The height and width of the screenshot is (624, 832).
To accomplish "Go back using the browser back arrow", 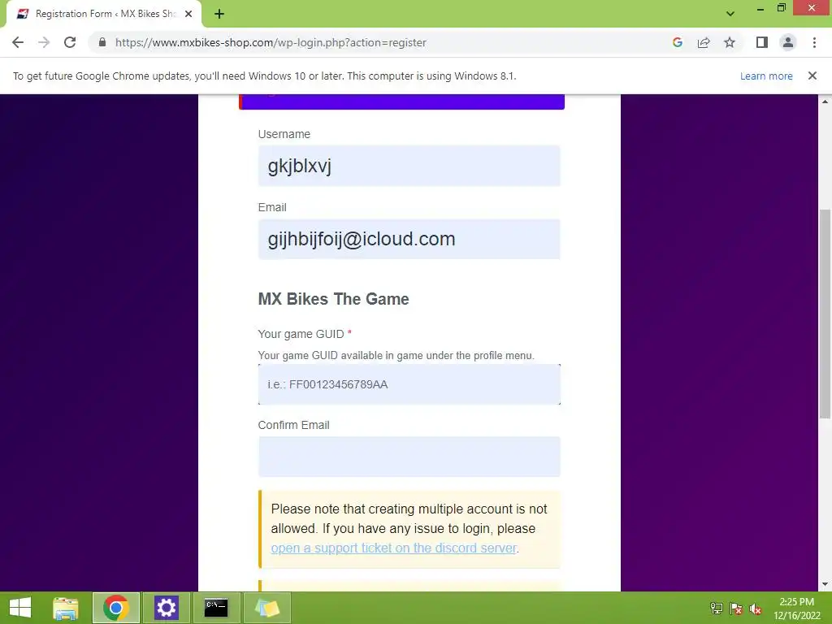I will pyautogui.click(x=18, y=42).
